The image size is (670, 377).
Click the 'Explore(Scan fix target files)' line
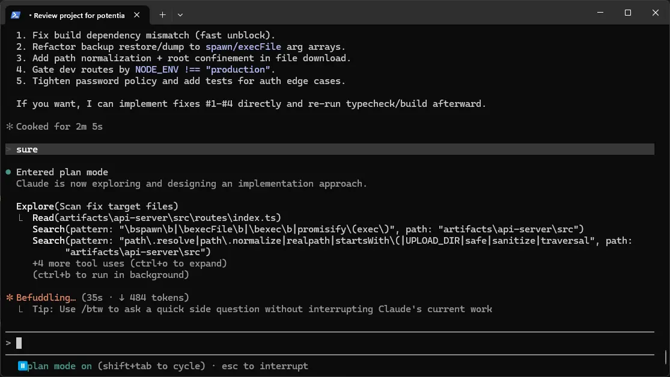[97, 207]
